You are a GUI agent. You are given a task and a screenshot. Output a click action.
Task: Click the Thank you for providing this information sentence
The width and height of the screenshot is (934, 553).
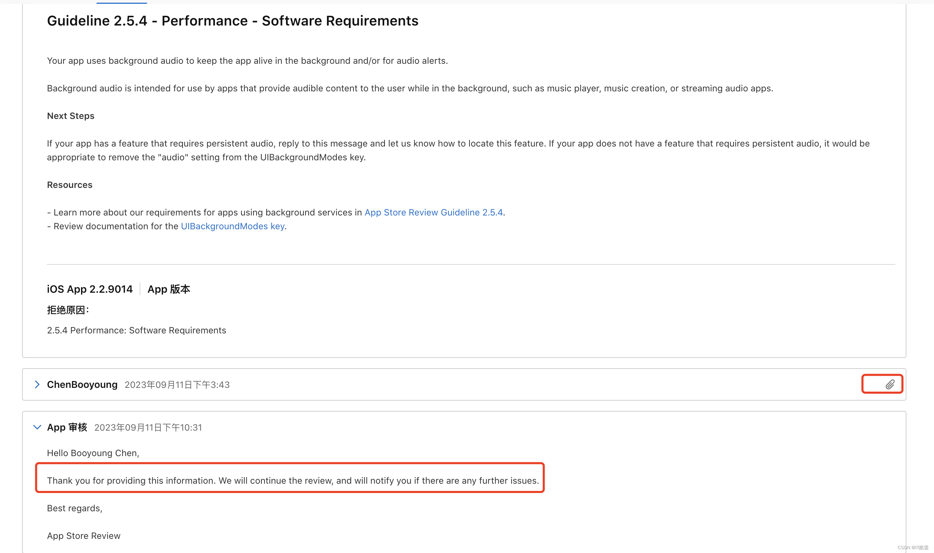pyautogui.click(x=293, y=481)
